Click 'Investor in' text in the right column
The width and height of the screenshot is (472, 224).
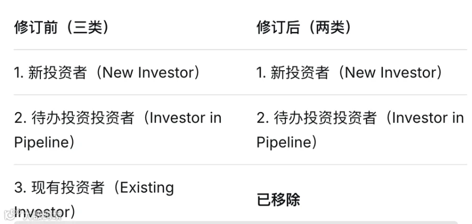pos(428,118)
